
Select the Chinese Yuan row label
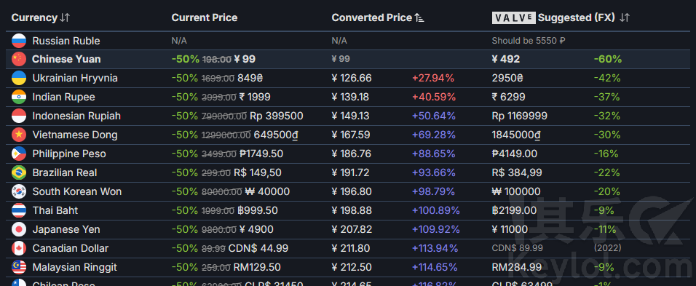[x=66, y=59]
